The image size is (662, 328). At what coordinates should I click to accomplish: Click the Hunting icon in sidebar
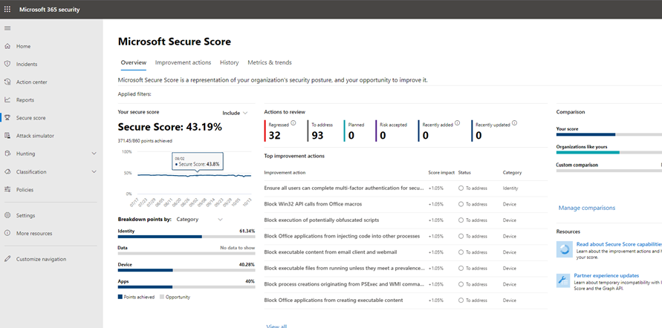[x=7, y=154]
